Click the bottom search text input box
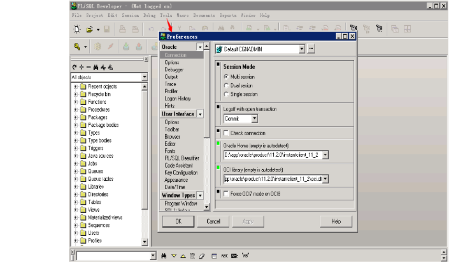 114,256
